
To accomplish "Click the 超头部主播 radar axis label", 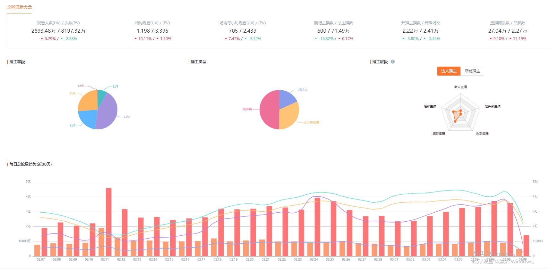I will 493,106.
